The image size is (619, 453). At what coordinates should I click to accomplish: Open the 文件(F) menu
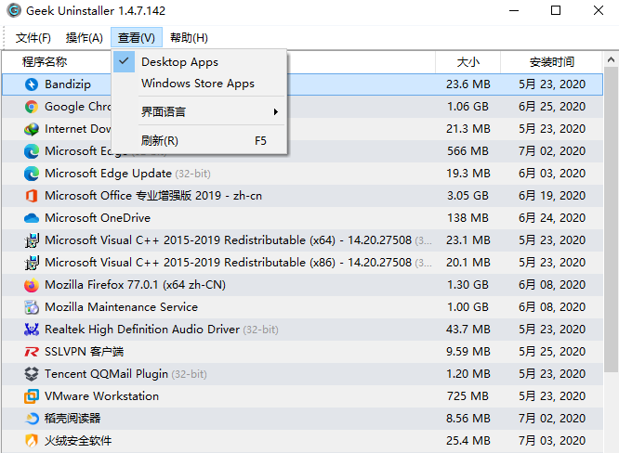[33, 38]
